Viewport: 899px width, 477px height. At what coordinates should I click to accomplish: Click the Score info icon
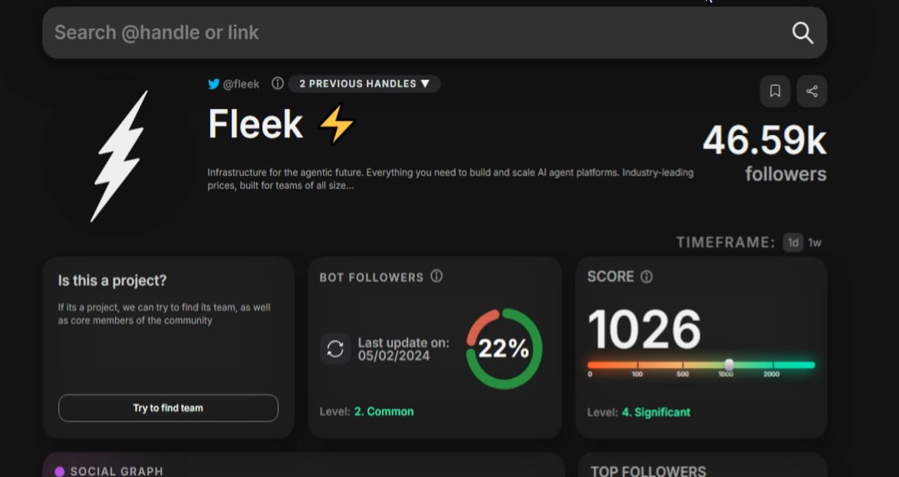646,277
